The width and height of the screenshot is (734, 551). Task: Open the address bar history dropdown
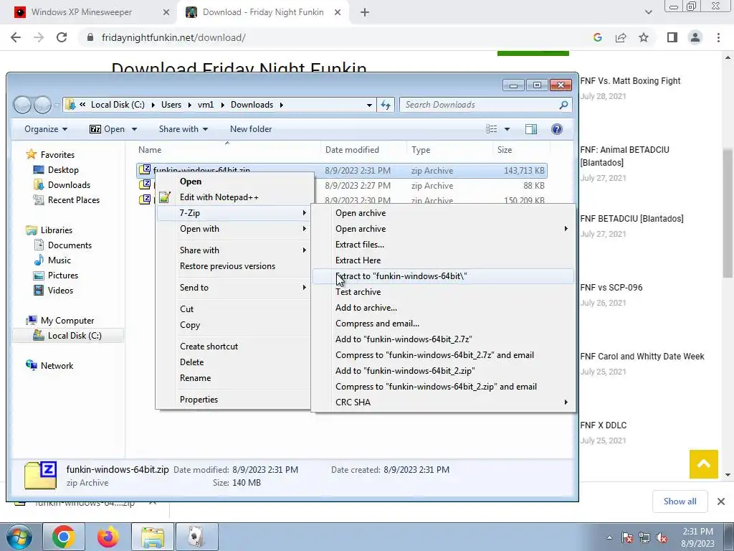pos(369,105)
